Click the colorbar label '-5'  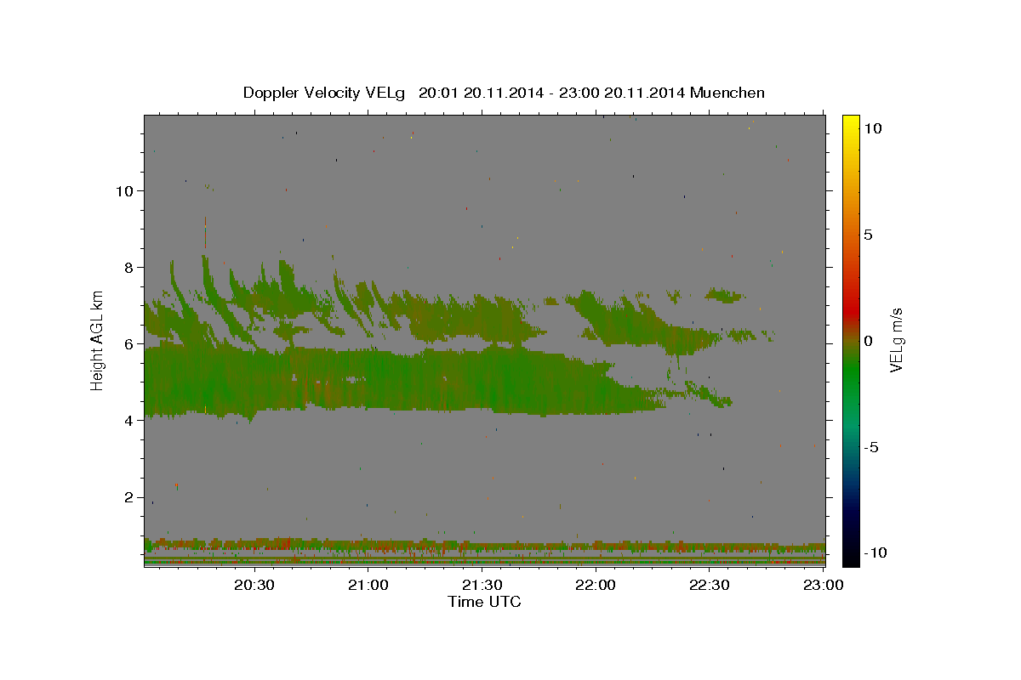871,447
